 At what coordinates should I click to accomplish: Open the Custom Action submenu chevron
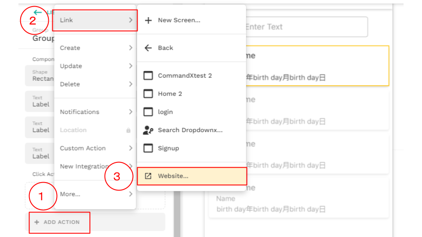click(131, 148)
